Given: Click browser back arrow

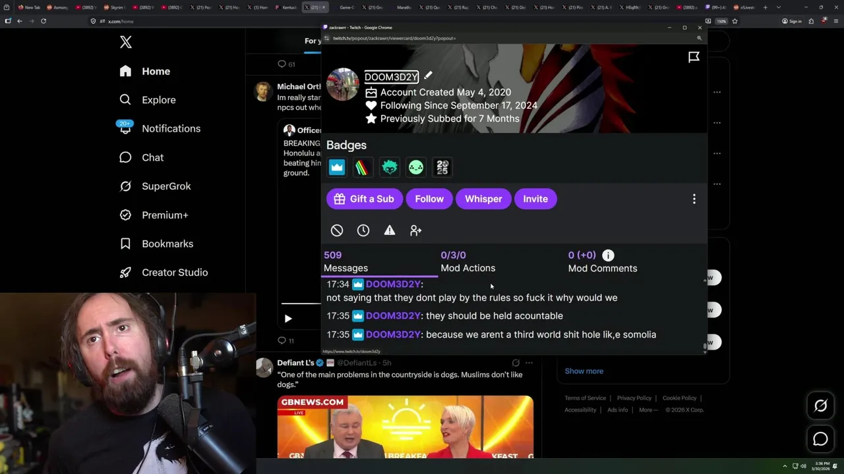Looking at the screenshot, I should tap(20, 21).
